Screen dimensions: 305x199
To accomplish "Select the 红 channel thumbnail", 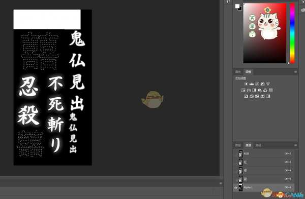I will coord(240,162).
